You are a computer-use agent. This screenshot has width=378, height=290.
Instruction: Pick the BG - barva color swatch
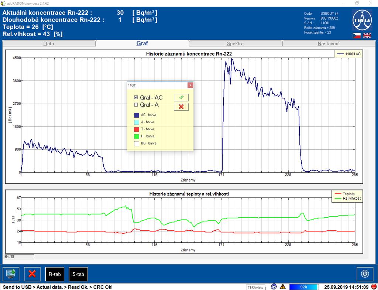(x=137, y=143)
